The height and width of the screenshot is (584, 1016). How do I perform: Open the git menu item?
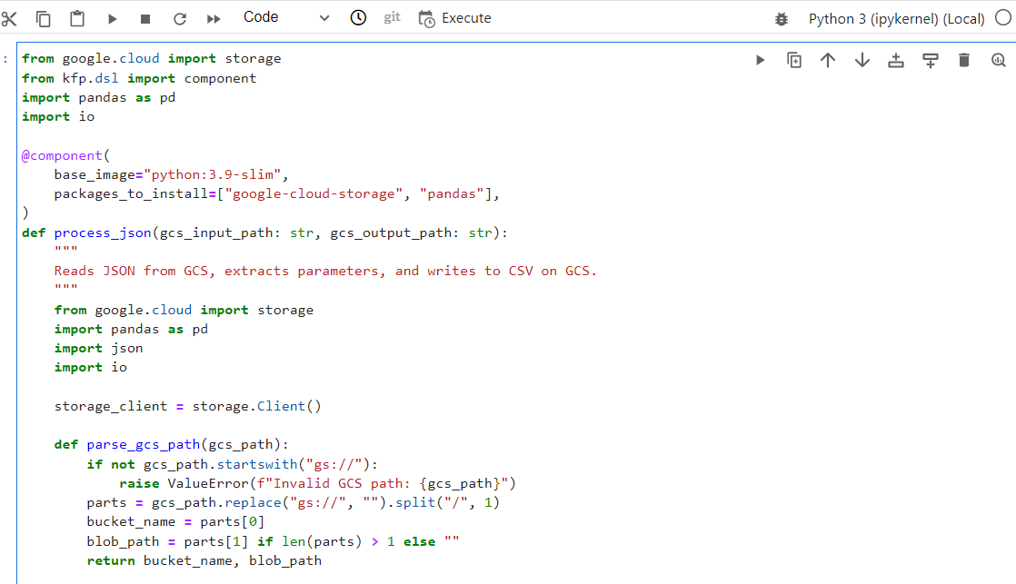(x=391, y=17)
